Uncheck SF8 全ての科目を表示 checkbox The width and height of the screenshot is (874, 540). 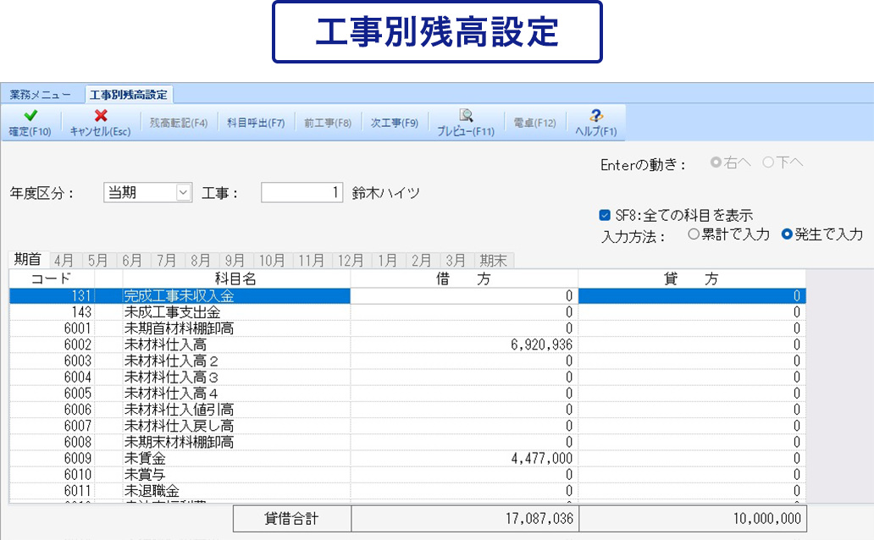(605, 215)
